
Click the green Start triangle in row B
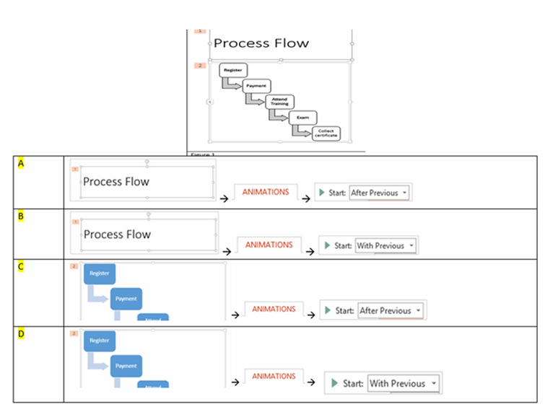tap(326, 245)
